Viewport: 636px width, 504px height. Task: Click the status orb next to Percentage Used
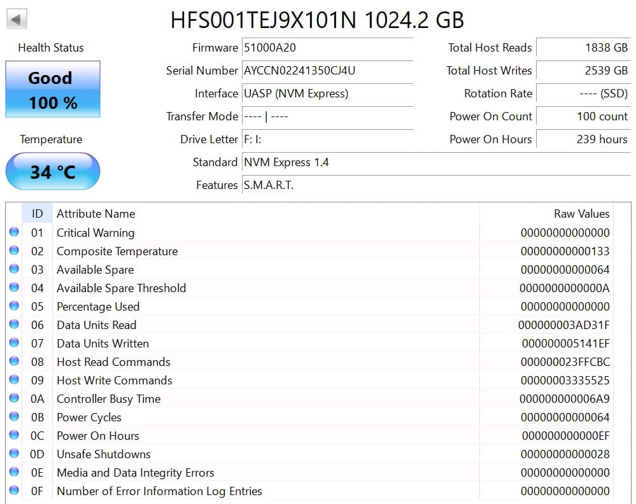pyautogui.click(x=14, y=307)
